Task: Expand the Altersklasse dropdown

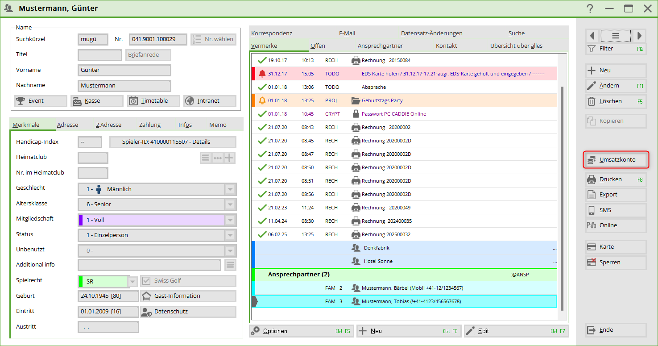Action: [x=230, y=204]
